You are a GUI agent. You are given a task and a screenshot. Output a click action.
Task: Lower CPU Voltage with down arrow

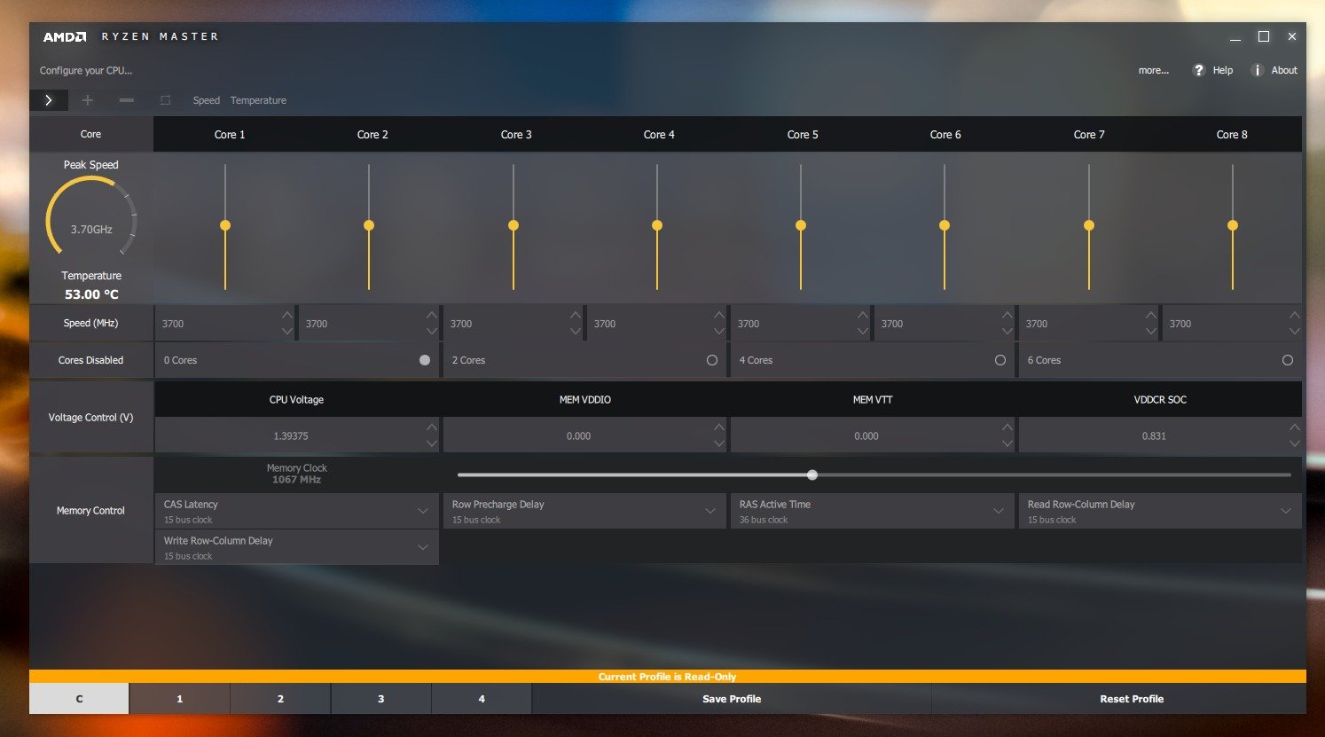[x=432, y=443]
